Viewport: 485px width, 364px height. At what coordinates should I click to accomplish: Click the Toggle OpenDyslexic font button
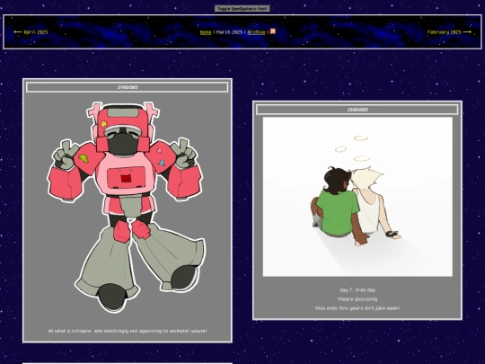tap(242, 9)
